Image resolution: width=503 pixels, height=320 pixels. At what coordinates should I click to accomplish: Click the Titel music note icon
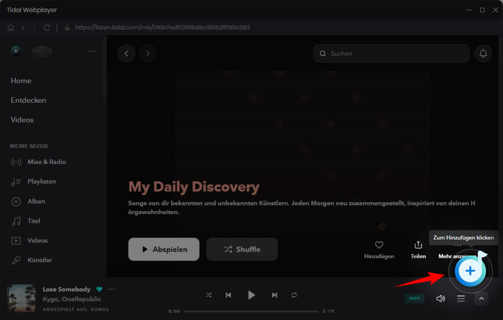coord(16,221)
